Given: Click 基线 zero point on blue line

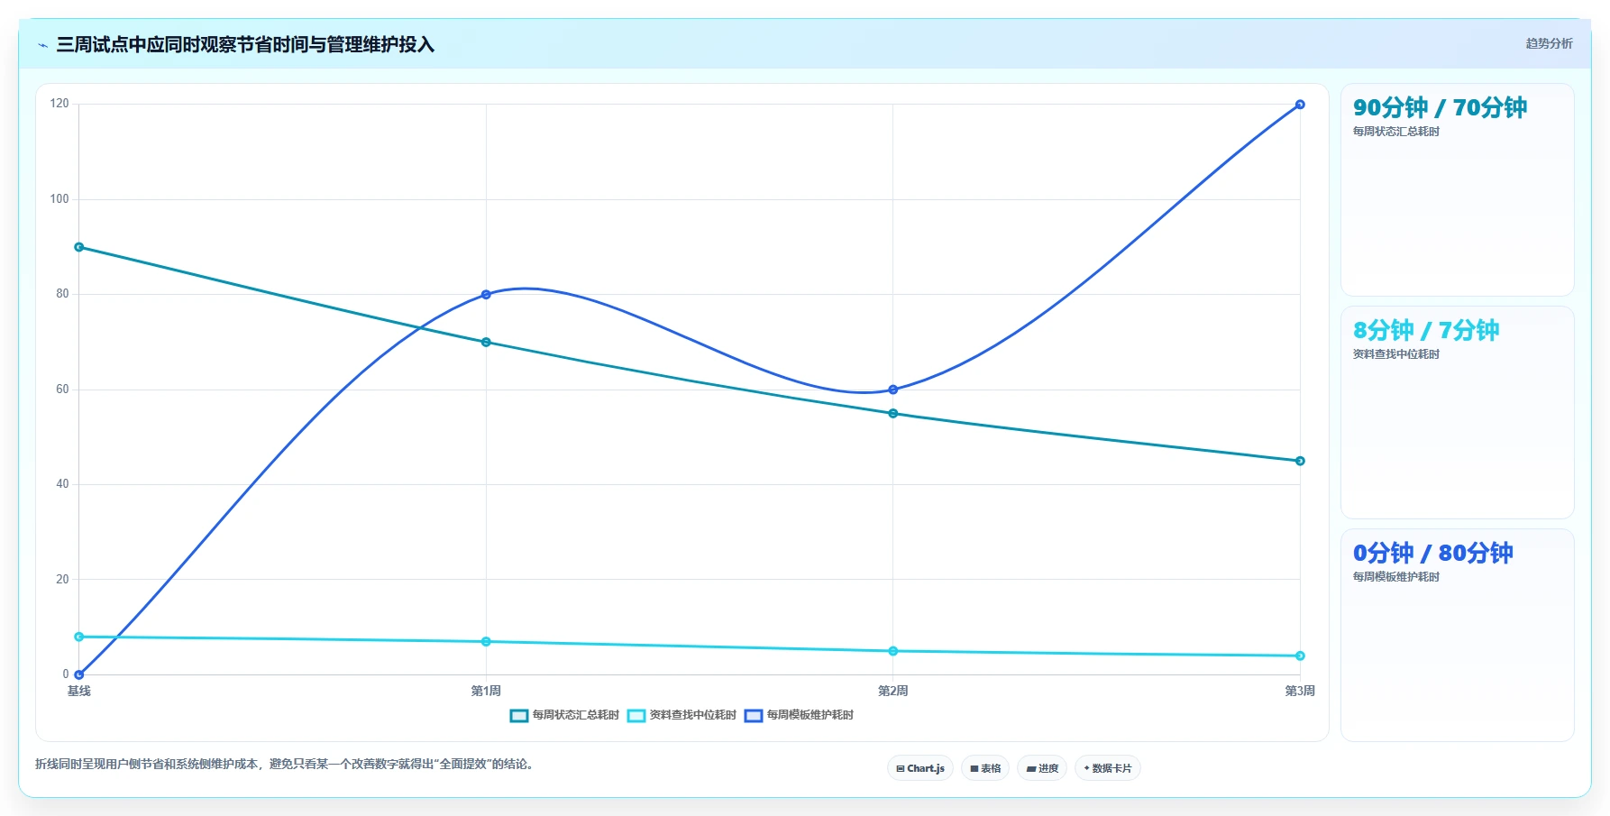Looking at the screenshot, I should (x=79, y=674).
